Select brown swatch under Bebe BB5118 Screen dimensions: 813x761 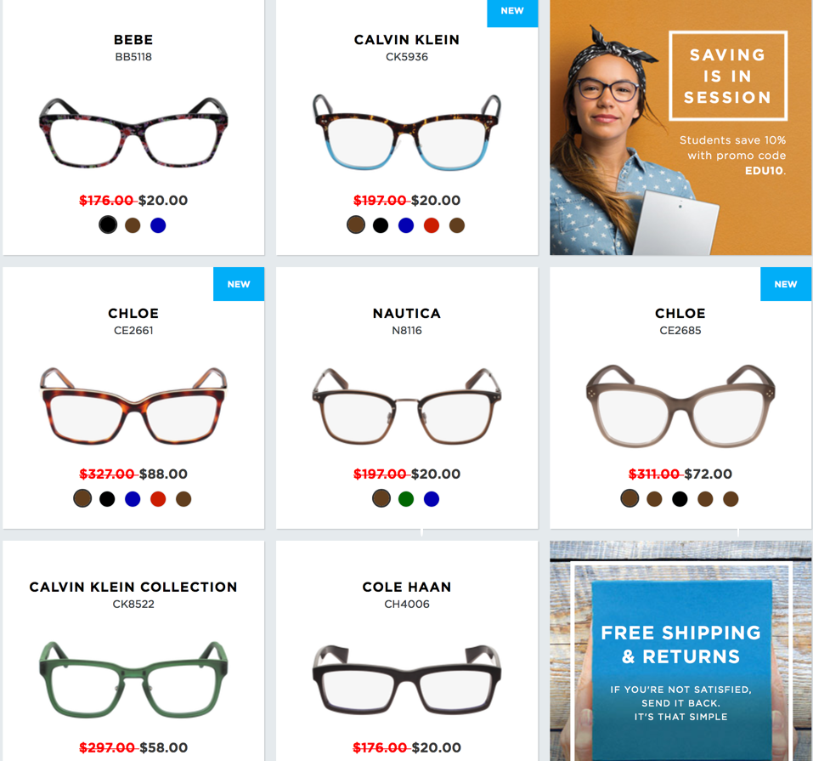pos(133,225)
